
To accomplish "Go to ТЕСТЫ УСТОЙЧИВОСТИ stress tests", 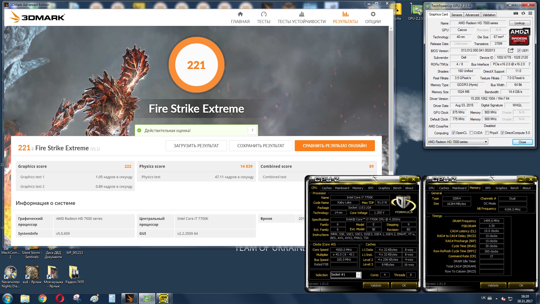I will point(301,17).
